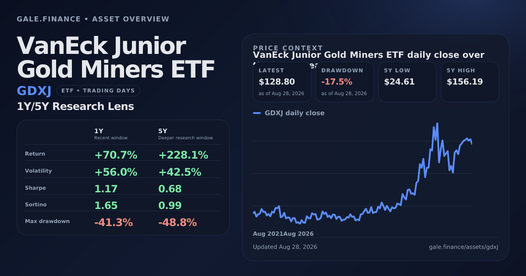526x276 pixels.
Task: Click the Drawdown -17.5% card
Action: tap(345, 82)
